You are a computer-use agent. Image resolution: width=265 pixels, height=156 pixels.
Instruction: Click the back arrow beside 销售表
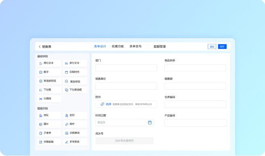pos(40,47)
